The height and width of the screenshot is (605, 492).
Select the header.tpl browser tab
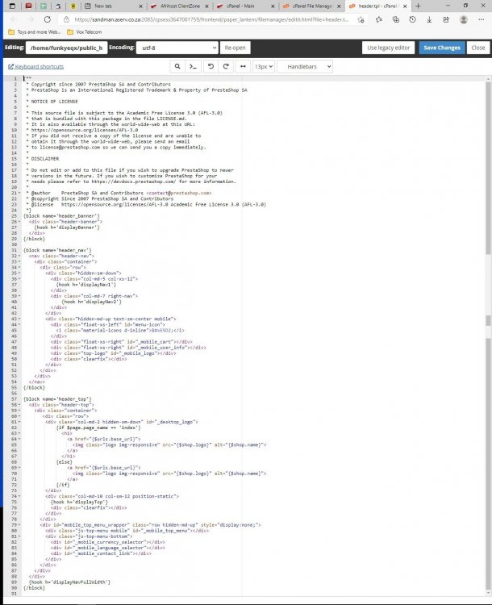[377, 6]
